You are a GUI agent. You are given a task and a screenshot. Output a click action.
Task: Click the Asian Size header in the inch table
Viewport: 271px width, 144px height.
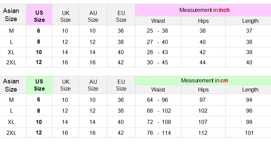click(x=11, y=15)
